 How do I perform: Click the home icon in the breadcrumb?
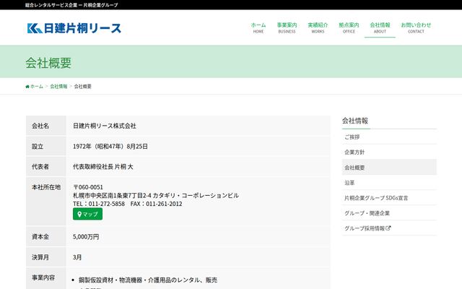[x=27, y=87]
